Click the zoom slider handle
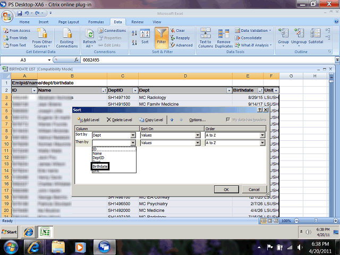 coord(316,221)
